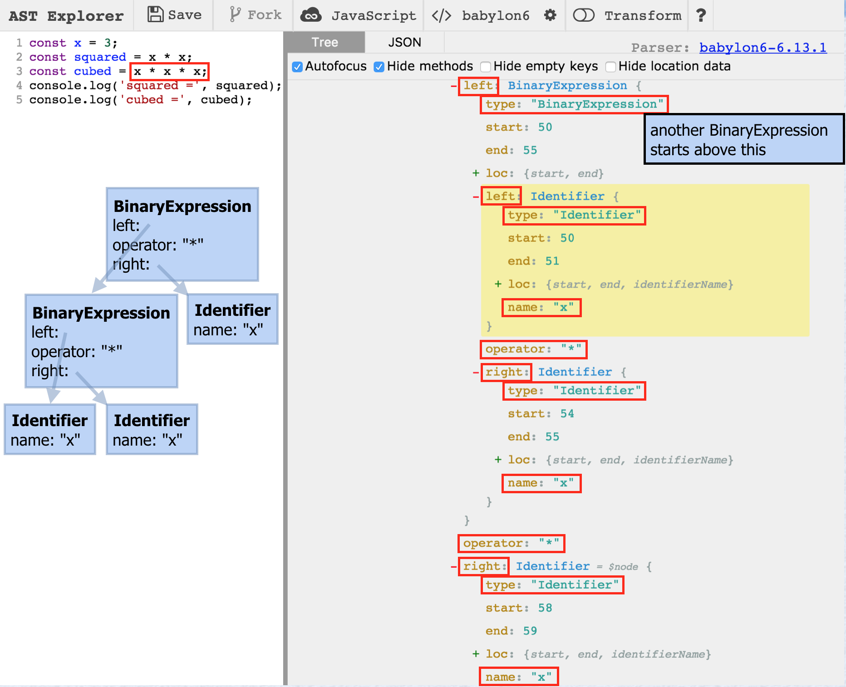Collapse right Identifier $node entry
This screenshot has width=846, height=687.
coord(453,566)
